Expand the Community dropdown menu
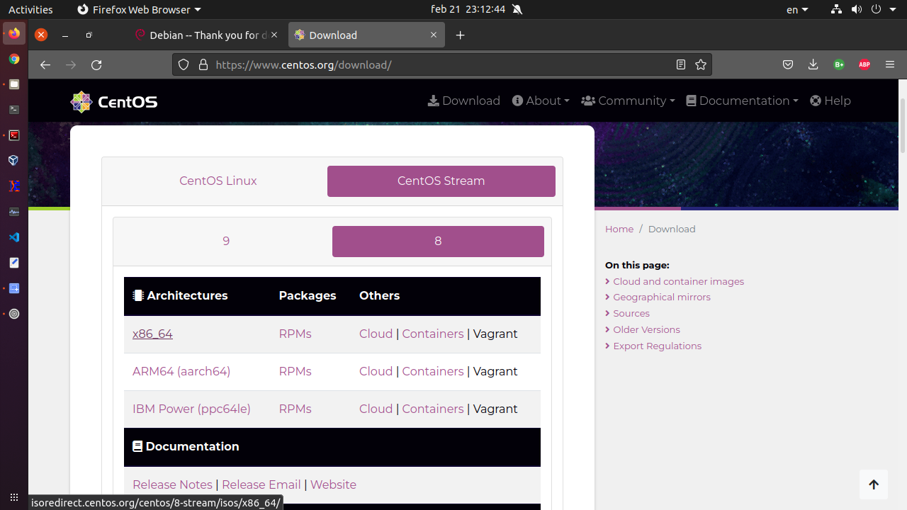Image resolution: width=907 pixels, height=510 pixels. (628, 101)
